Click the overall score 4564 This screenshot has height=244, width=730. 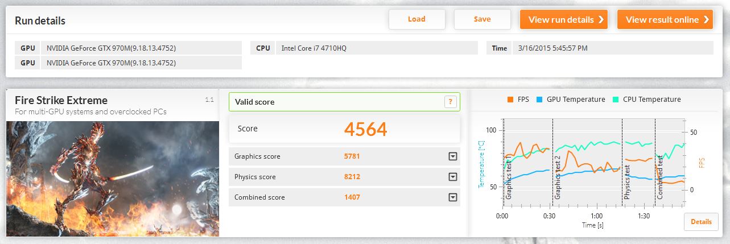tap(365, 129)
